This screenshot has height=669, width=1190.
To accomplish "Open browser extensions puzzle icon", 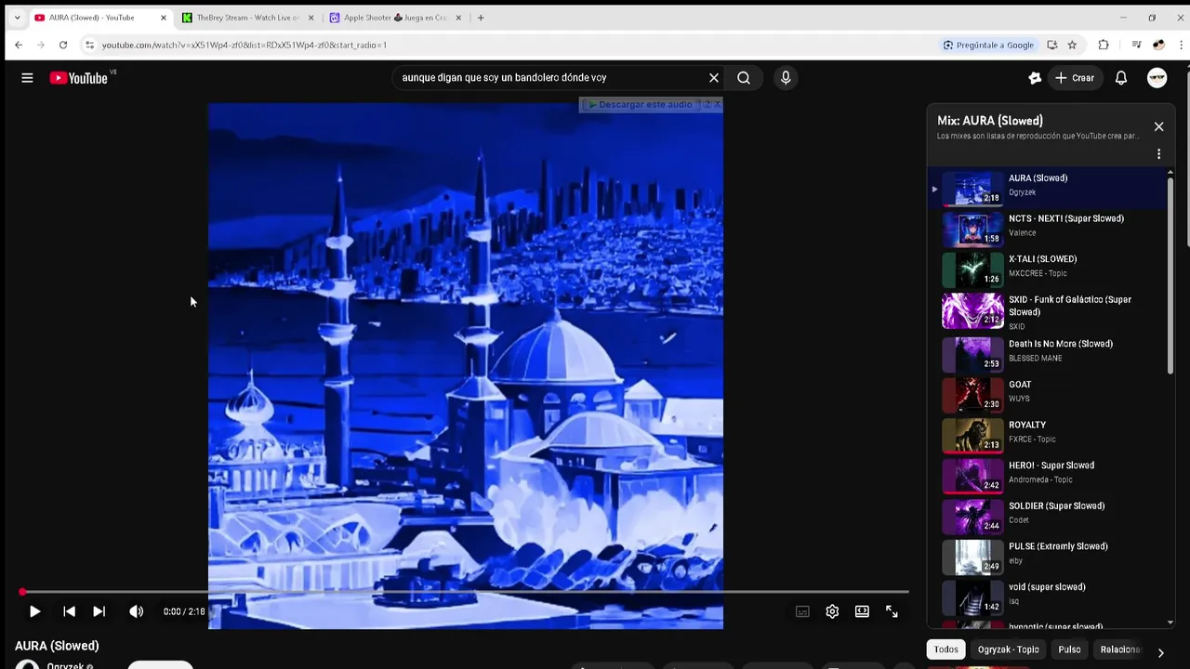I will [x=1104, y=45].
